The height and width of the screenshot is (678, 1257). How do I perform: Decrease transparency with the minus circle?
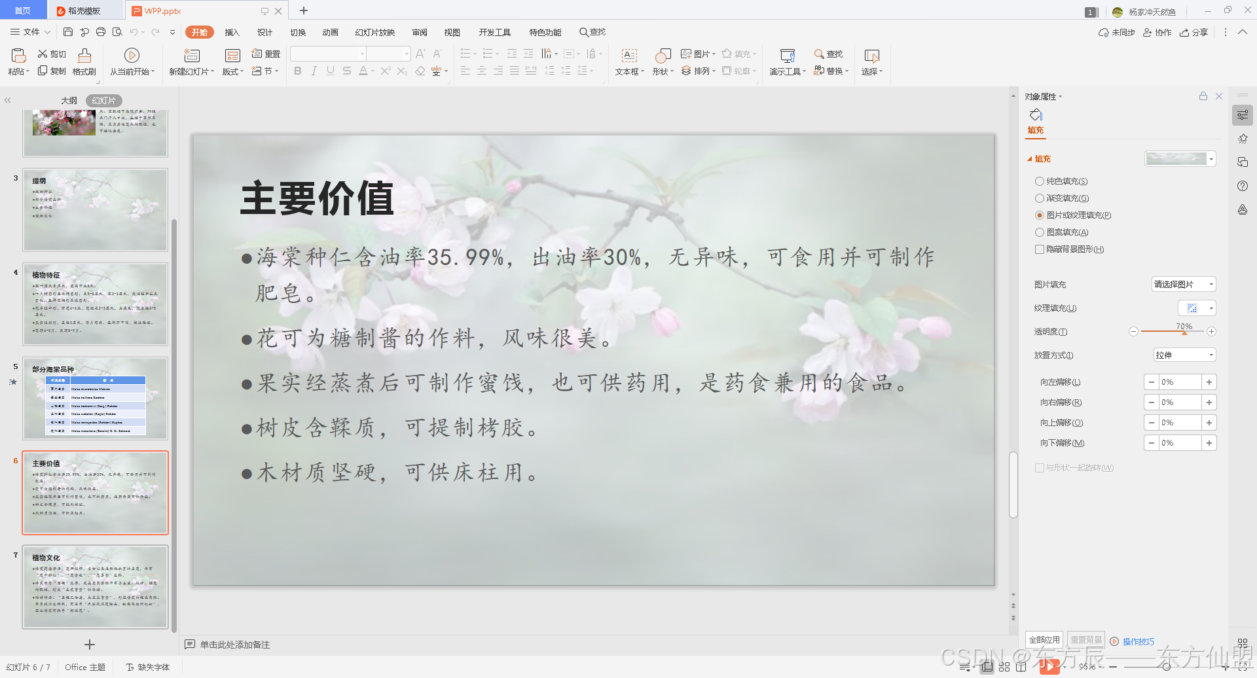point(1133,332)
